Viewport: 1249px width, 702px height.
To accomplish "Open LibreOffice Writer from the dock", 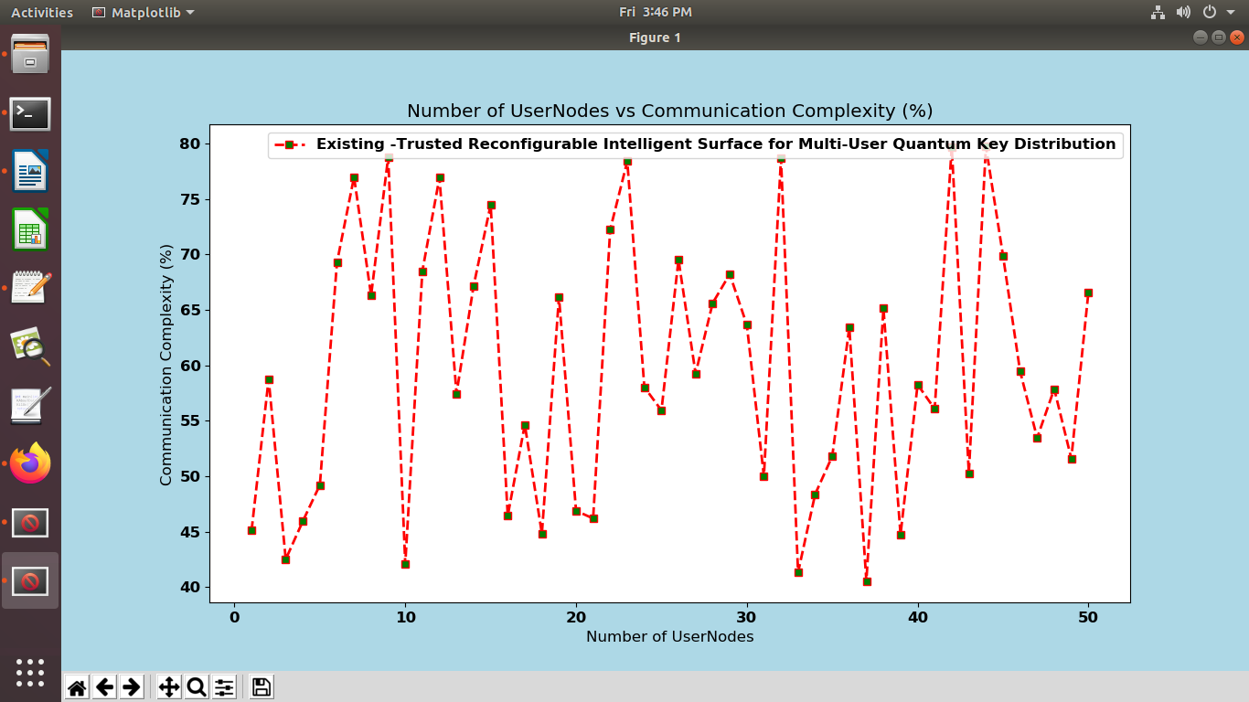I will 30,172.
